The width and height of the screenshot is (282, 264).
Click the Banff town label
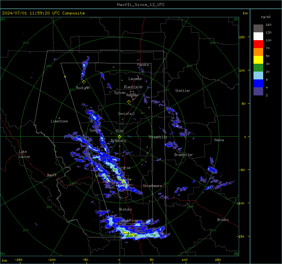[x=52, y=175]
